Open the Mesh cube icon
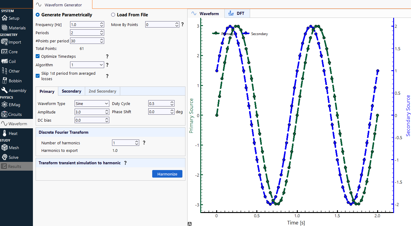The image size is (411, 226). pyautogui.click(x=5, y=148)
